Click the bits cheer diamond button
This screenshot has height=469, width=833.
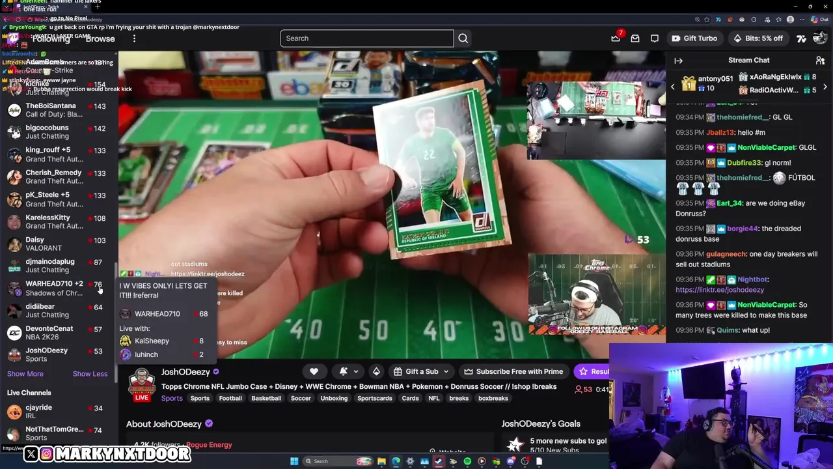[x=376, y=371]
